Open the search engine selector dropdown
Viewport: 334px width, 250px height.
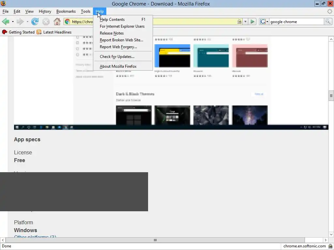click(267, 22)
